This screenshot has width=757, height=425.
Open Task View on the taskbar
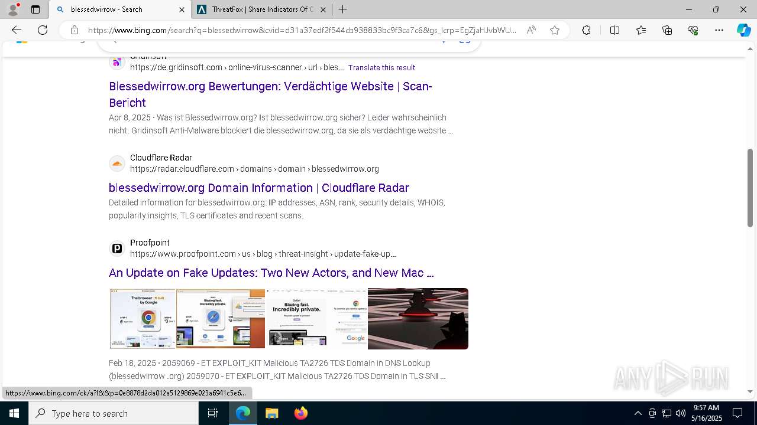point(213,413)
